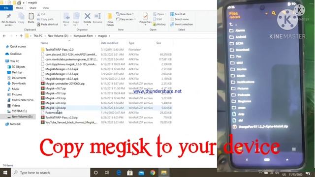
Task: Click the Up one level arrow
Action: pyautogui.click(x=21, y=36)
